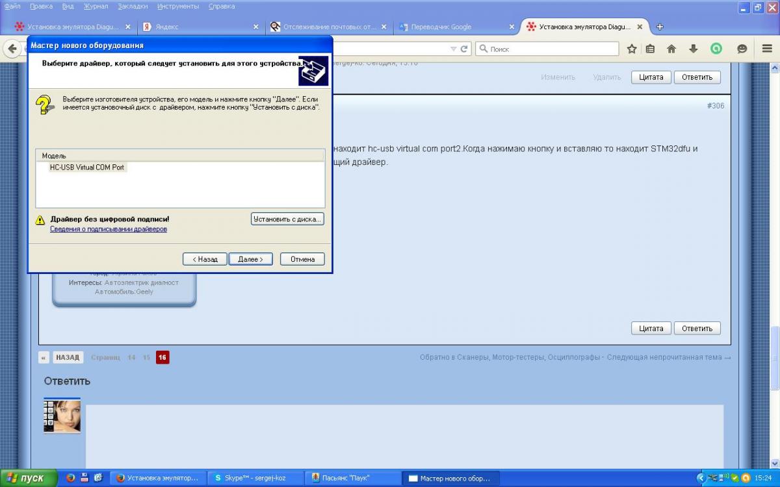Click the clock showing 15:24
The height and width of the screenshot is (487, 780).
[x=763, y=478]
